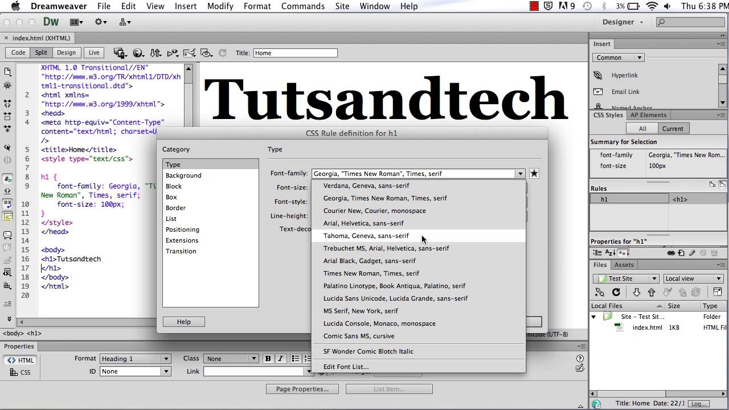This screenshot has height=410, width=729.
Task: Click the Hyperlink icon in Insert panel
Action: tap(597, 75)
